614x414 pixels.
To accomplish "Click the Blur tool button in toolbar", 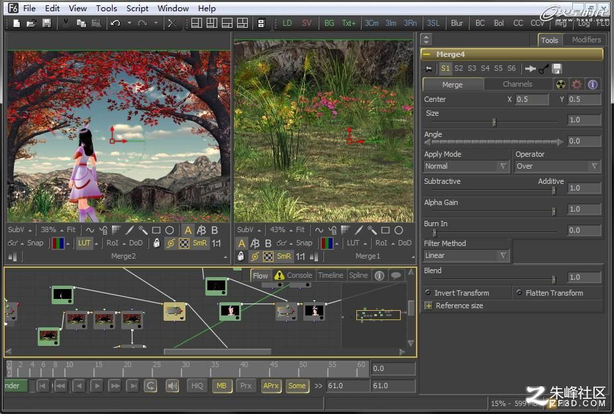I will 456,23.
